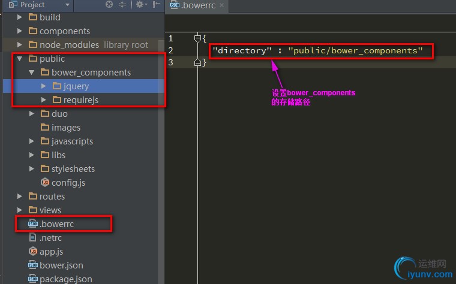Click the config.js JS file icon
The width and height of the screenshot is (456, 284).
(x=45, y=182)
